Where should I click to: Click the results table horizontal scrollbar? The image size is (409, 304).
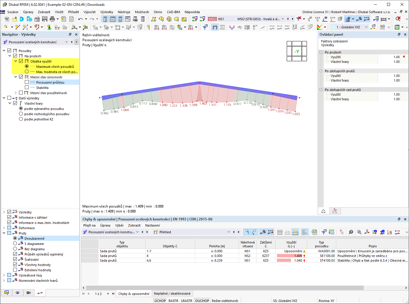[225, 288]
